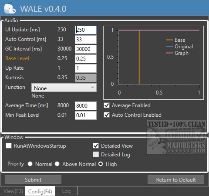This screenshot has height=196, width=209.
Task: Toggle the Average Enabled checkbox
Action: coord(107,105)
